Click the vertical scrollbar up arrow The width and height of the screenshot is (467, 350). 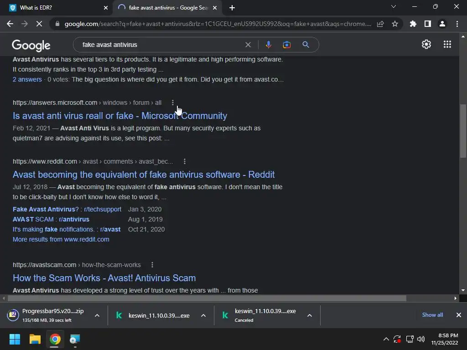tap(463, 36)
